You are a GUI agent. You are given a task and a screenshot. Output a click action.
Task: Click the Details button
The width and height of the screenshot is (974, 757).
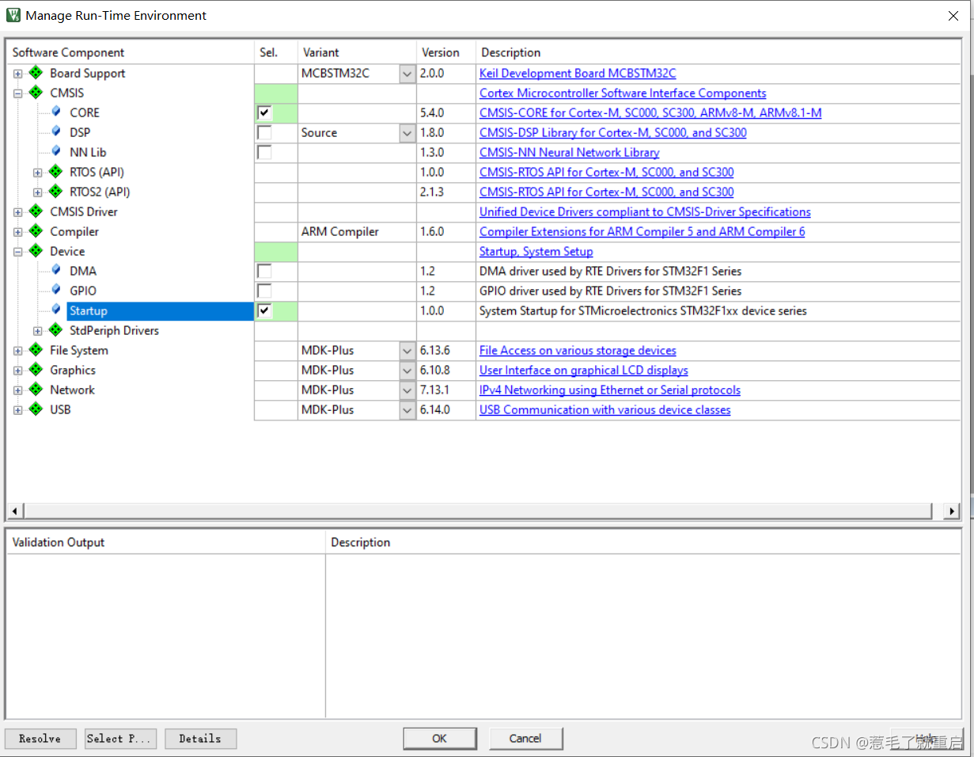[x=200, y=738]
